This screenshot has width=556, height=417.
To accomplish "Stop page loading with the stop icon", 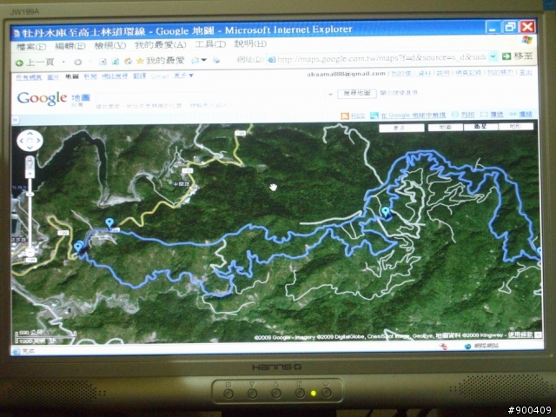I will click(103, 62).
